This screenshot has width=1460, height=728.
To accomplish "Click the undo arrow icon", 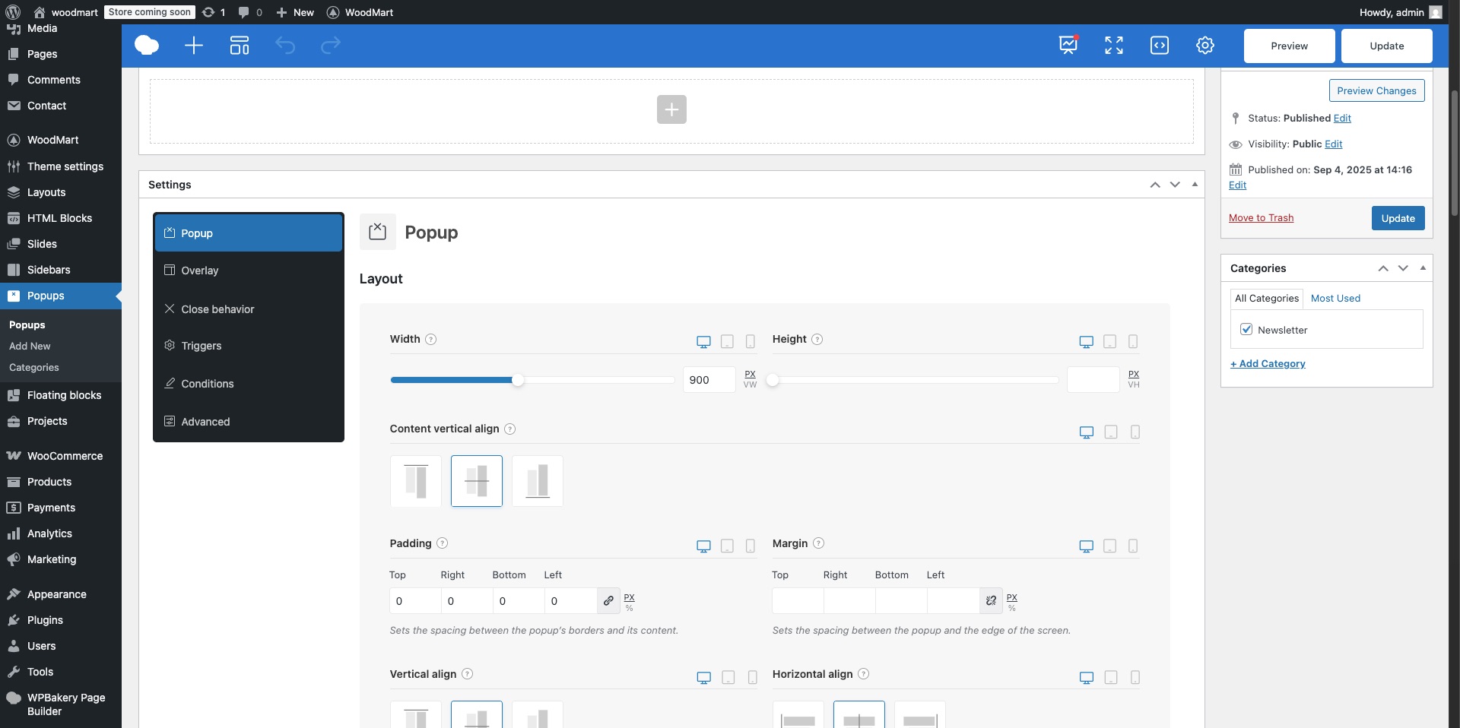I will (x=285, y=46).
